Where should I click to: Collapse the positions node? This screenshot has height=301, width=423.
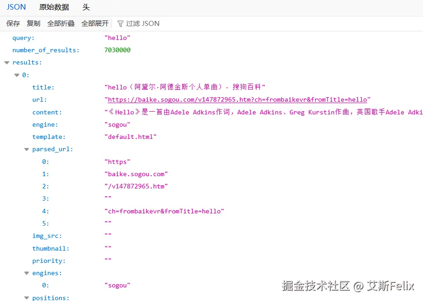pyautogui.click(x=26, y=298)
